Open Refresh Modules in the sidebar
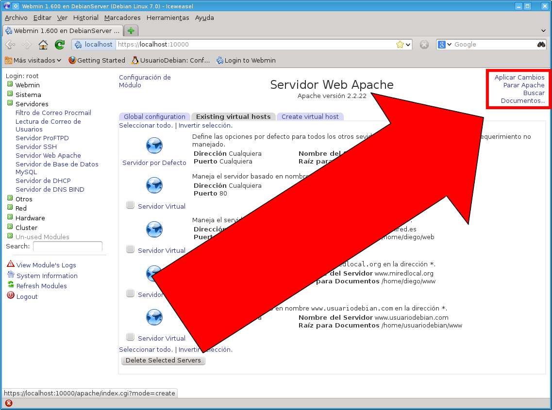 point(10,286)
